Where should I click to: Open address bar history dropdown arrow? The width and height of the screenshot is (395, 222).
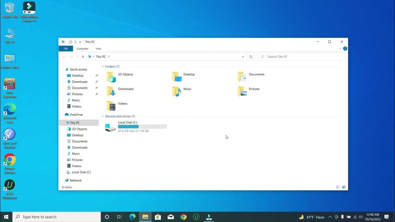tap(243, 57)
